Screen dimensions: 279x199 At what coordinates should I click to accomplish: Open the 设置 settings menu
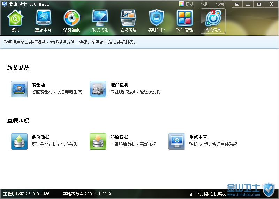[x=220, y=4]
